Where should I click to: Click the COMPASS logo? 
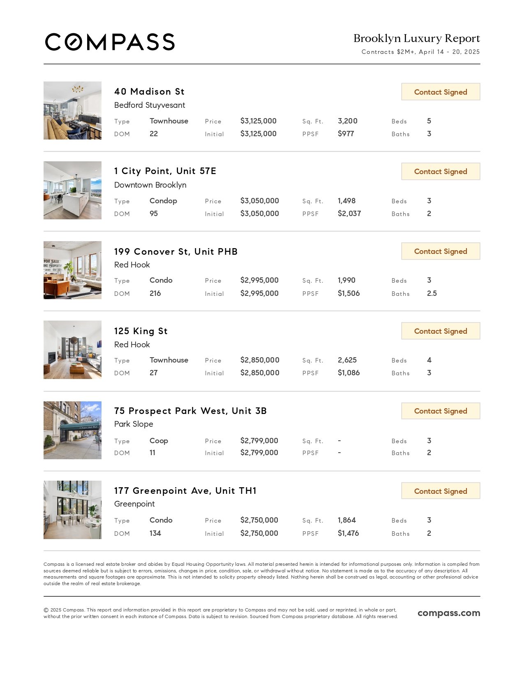[x=110, y=42]
